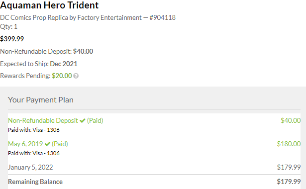Click the $179.99 amount for January 5, 2022

289,167
